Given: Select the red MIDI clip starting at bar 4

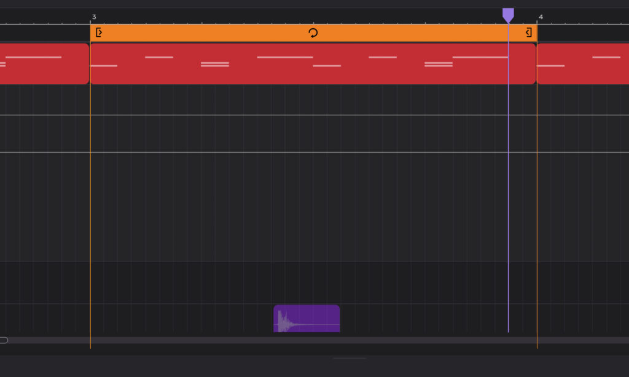Looking at the screenshot, I should point(583,64).
